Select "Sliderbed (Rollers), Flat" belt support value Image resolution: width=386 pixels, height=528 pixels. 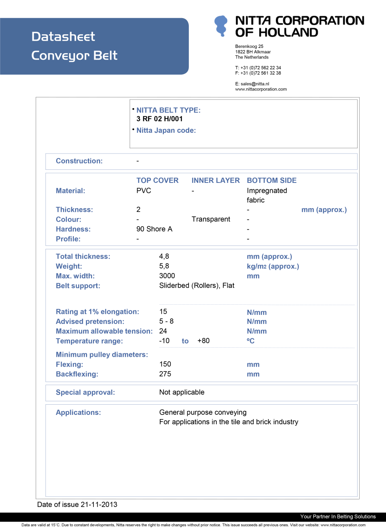(197, 285)
